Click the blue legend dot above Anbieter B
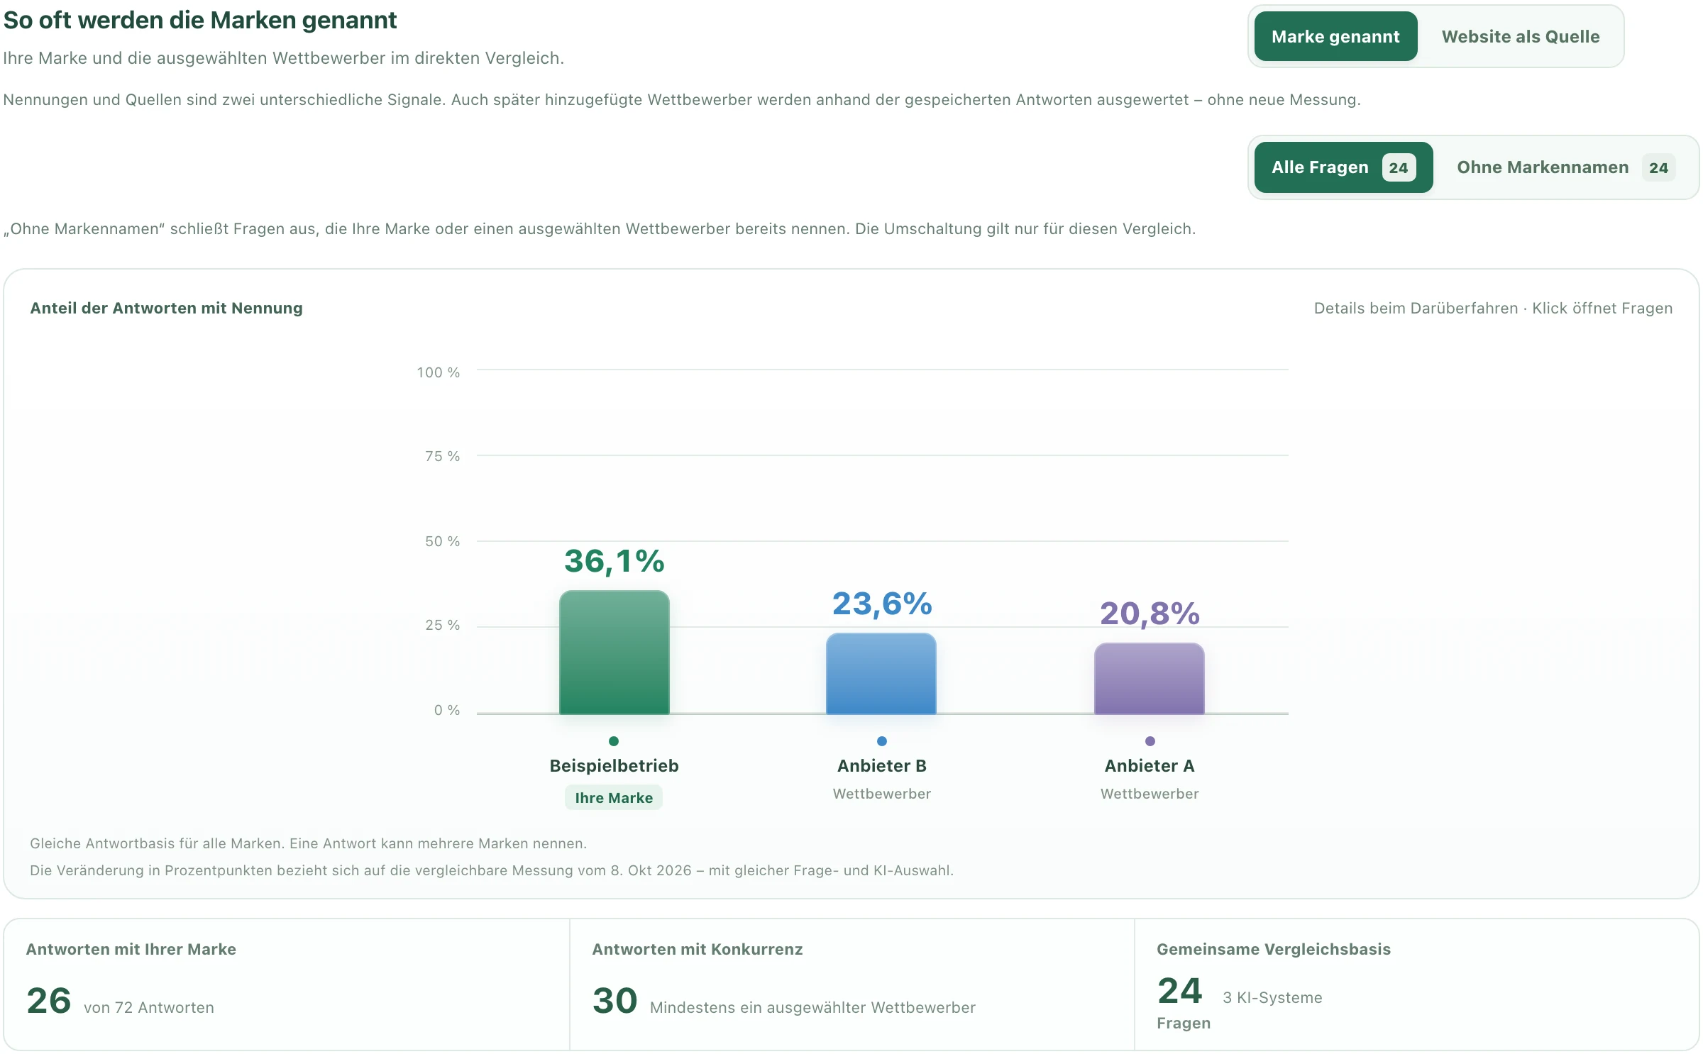Image resolution: width=1703 pixels, height=1054 pixels. 881,741
